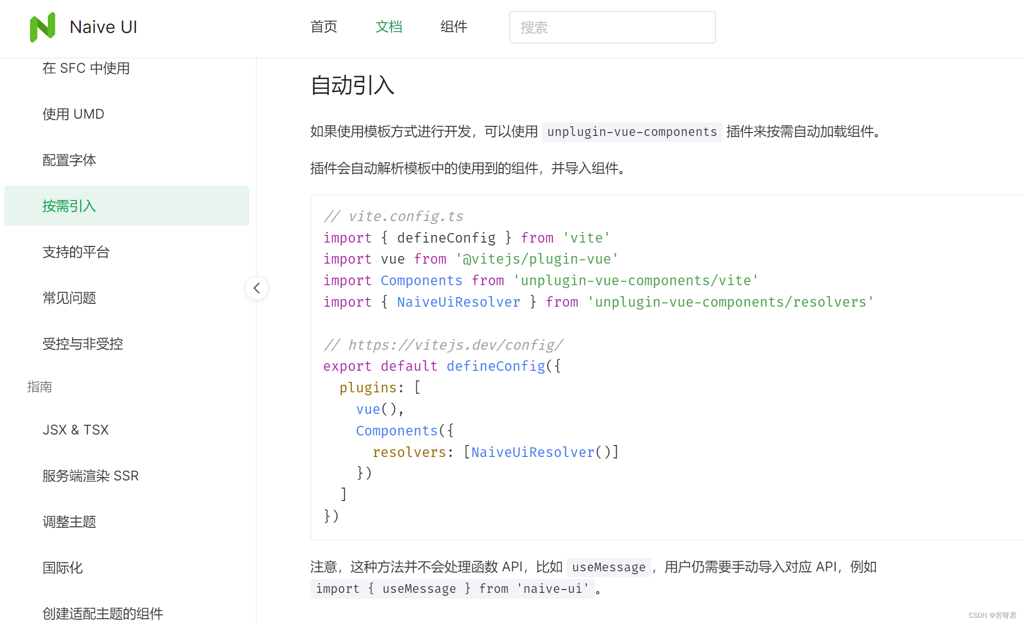Open the 常见问题 page

tap(69, 298)
